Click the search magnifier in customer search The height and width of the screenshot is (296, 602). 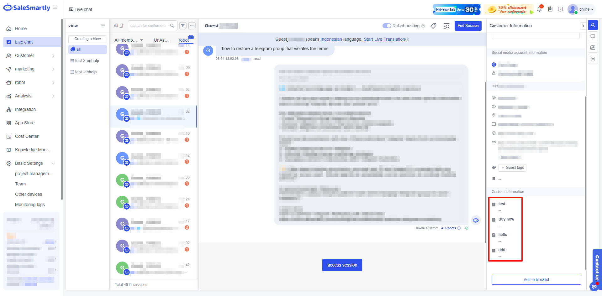(172, 26)
